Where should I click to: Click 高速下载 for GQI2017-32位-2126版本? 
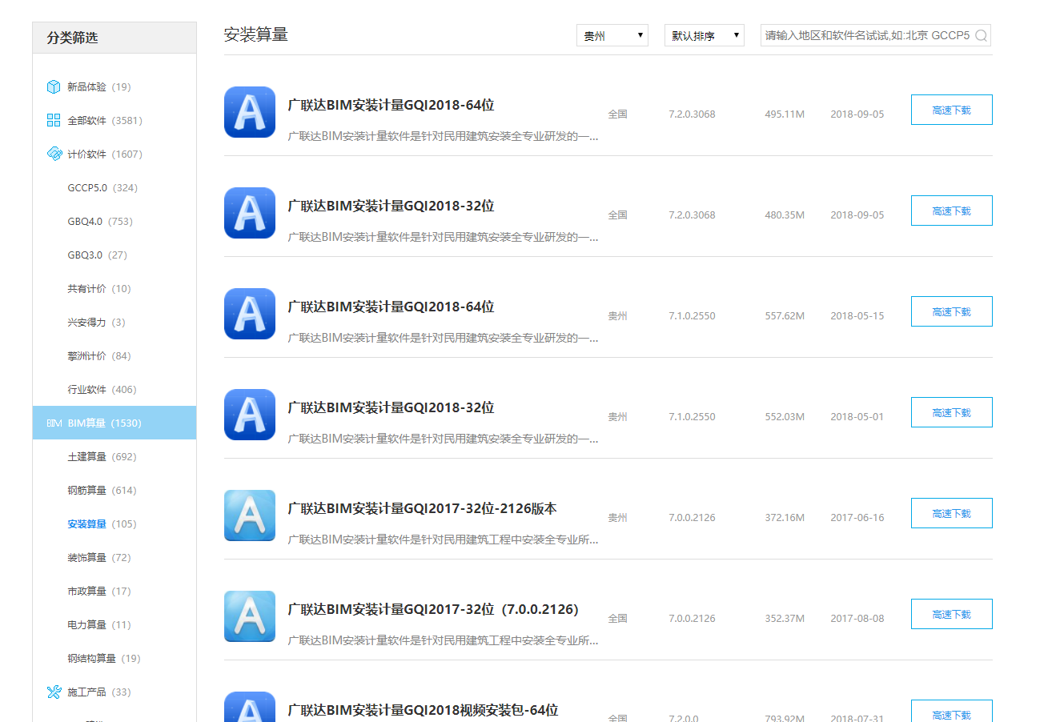click(952, 513)
